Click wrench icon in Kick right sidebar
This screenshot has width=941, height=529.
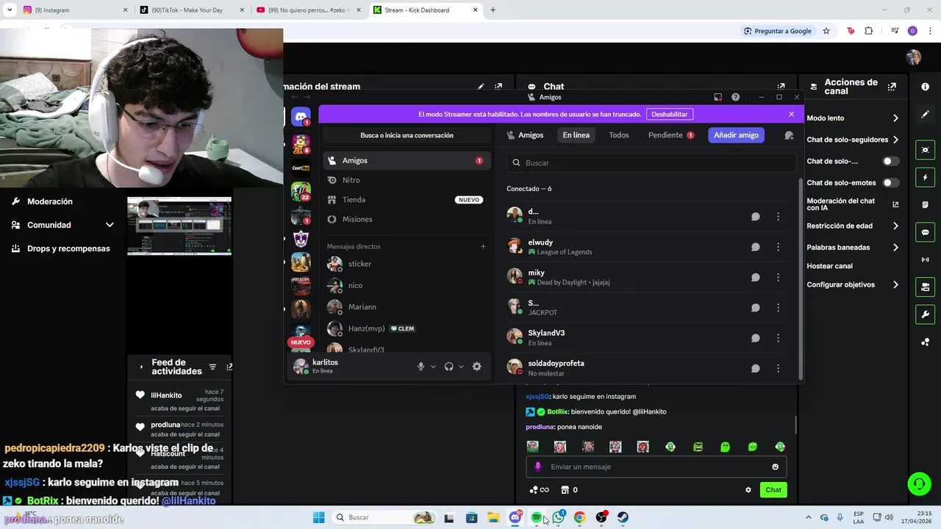point(925,314)
